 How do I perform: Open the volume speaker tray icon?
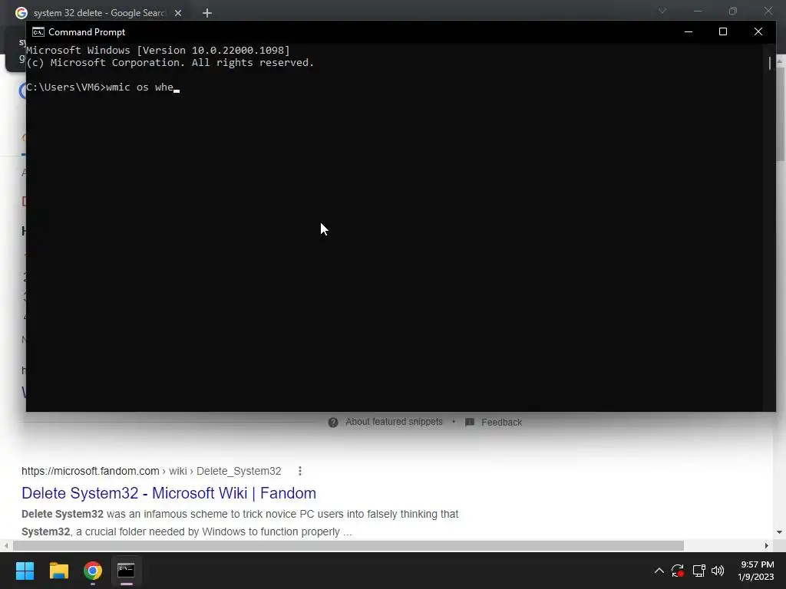coord(718,571)
